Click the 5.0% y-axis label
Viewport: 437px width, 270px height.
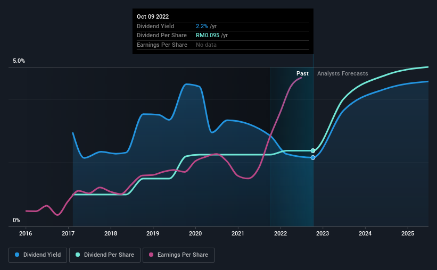(x=19, y=61)
